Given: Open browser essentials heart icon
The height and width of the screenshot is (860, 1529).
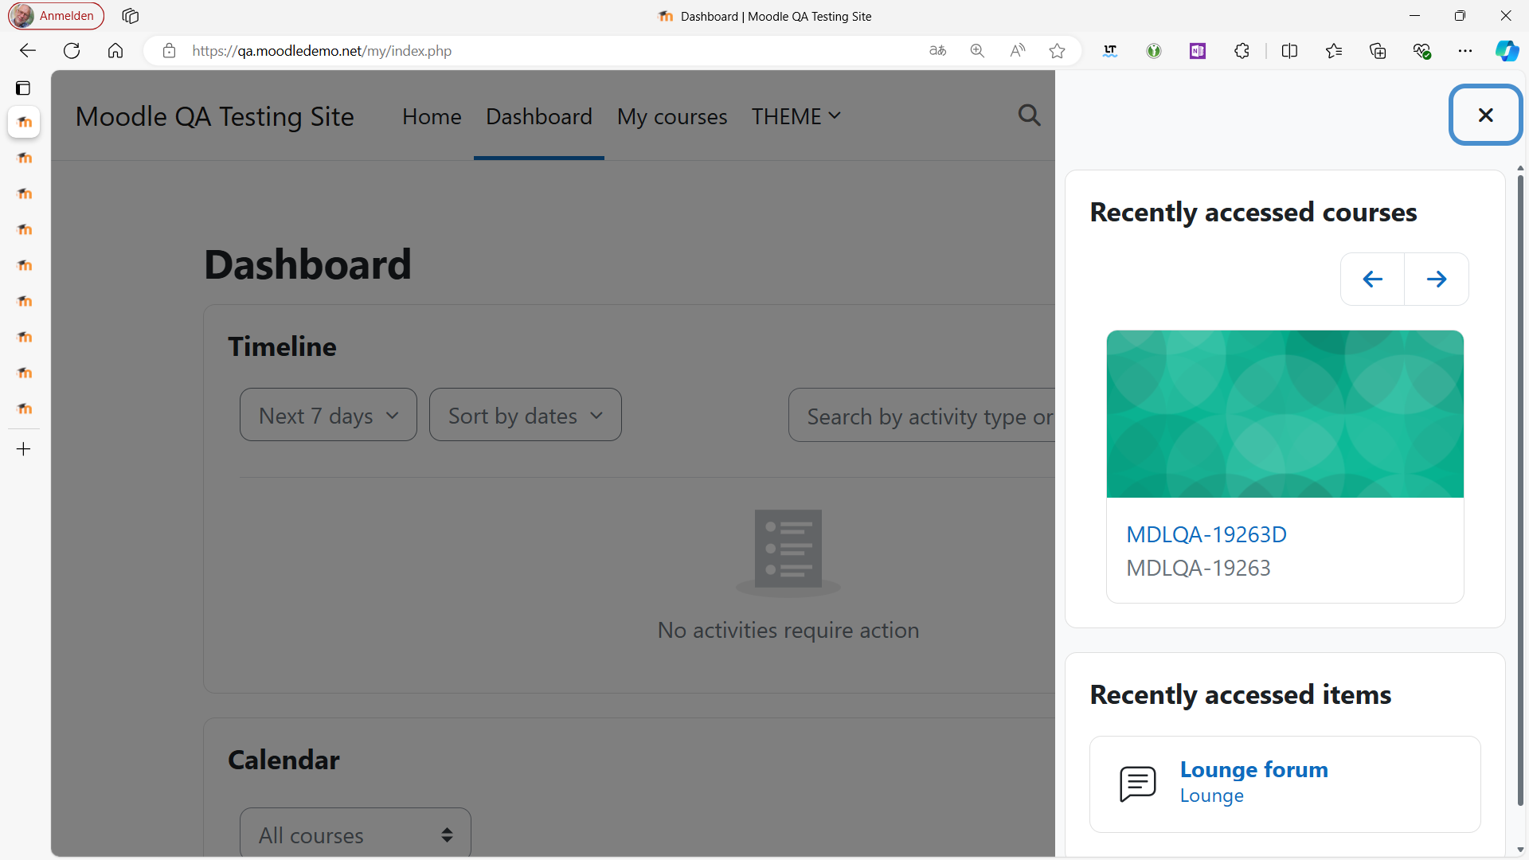Looking at the screenshot, I should tap(1421, 51).
